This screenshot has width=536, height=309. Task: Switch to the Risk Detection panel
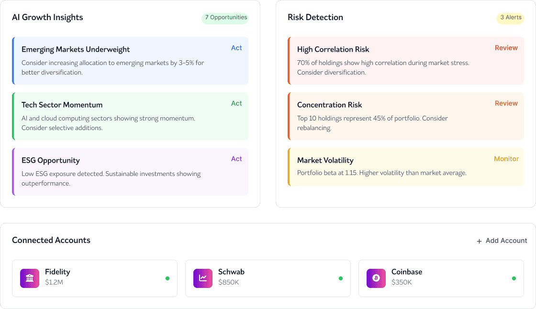315,17
